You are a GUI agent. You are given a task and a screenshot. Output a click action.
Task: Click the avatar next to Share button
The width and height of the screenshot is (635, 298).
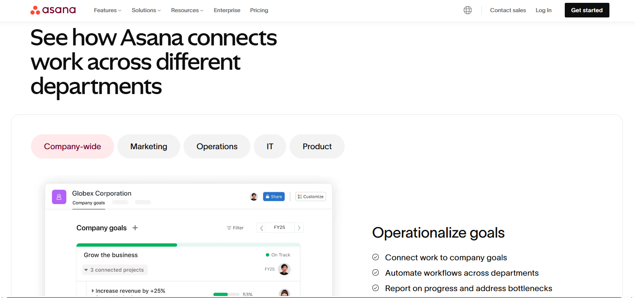point(254,197)
